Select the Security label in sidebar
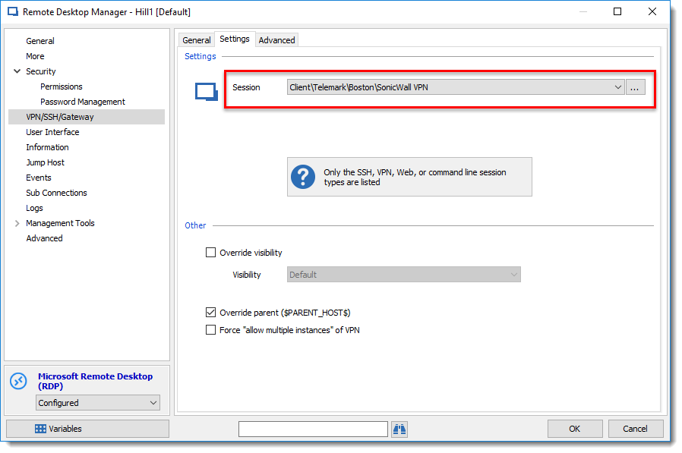Image resolution: width=682 pixels, height=453 pixels. (x=41, y=71)
